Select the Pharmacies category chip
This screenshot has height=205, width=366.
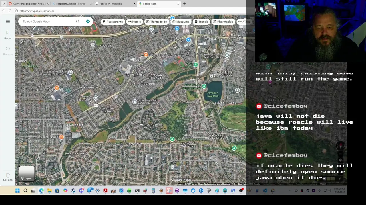tap(223, 22)
